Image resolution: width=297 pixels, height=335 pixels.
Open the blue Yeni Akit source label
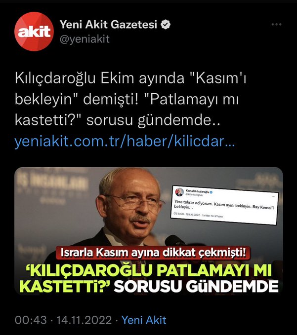[x=144, y=320]
